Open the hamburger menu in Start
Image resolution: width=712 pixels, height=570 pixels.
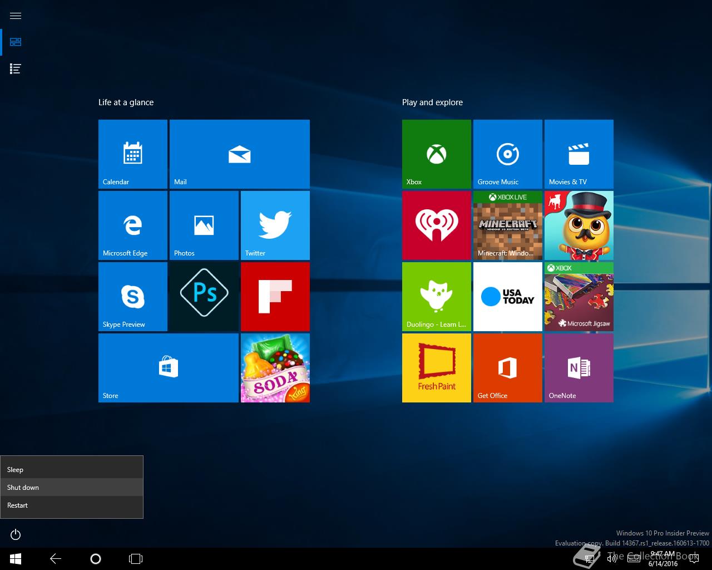click(x=16, y=16)
